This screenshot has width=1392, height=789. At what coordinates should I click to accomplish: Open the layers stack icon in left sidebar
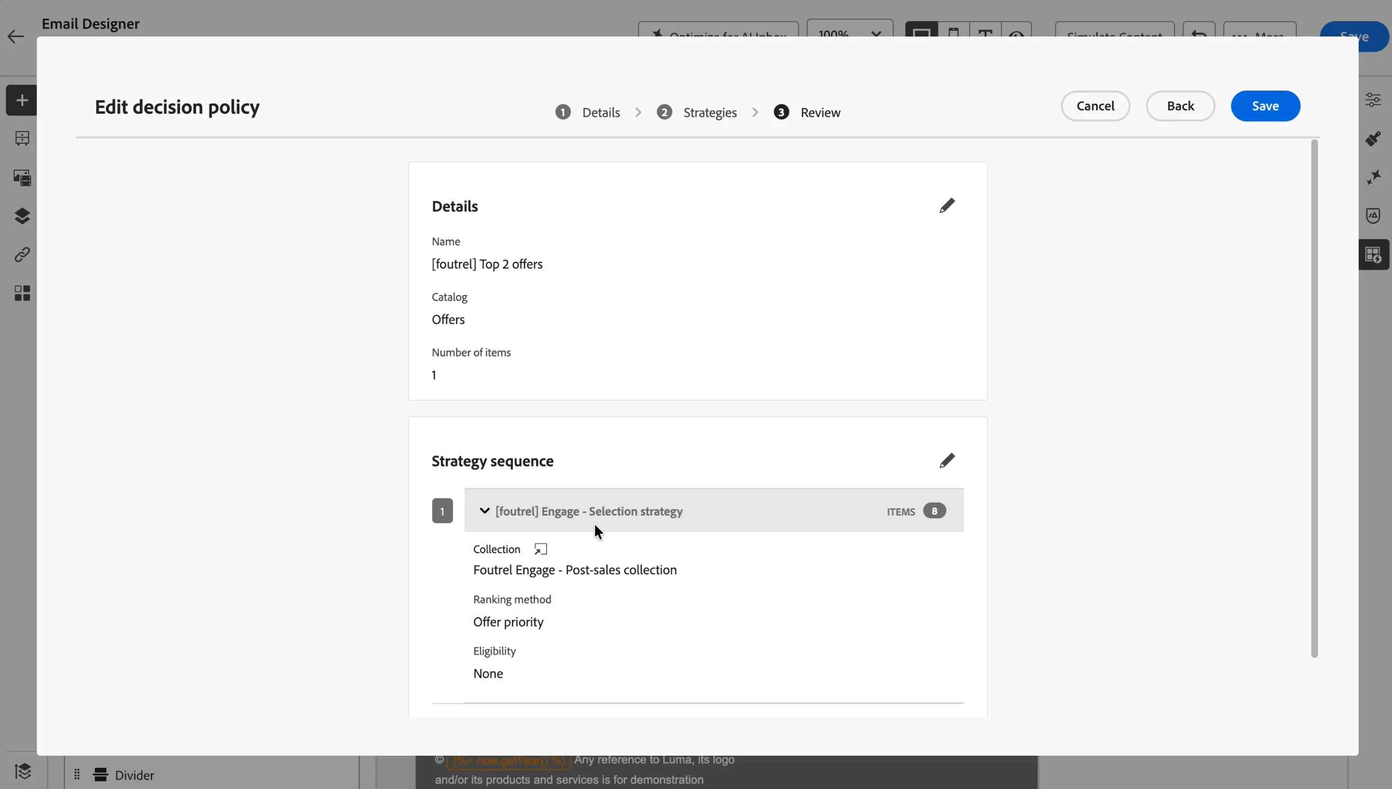pos(22,216)
